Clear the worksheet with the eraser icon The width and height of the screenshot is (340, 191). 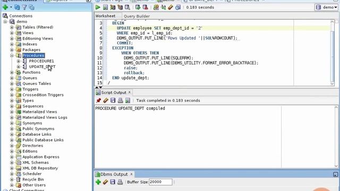click(x=171, y=7)
